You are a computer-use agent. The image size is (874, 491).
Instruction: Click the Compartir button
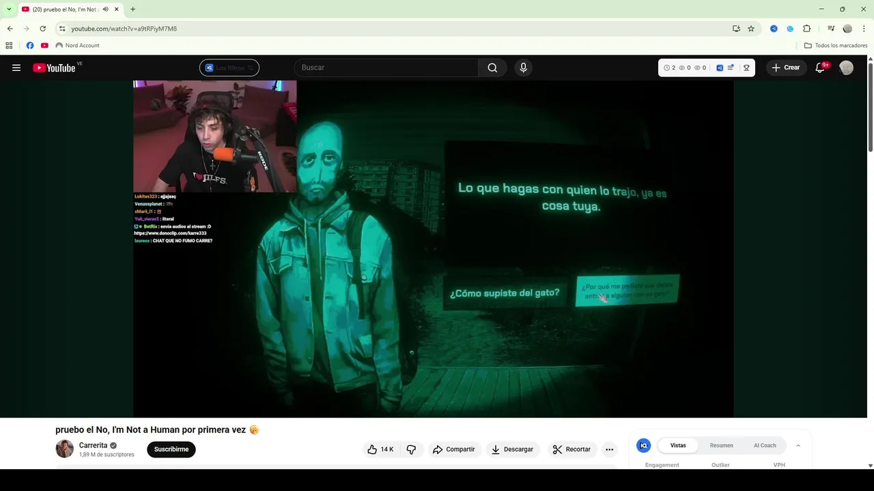454,449
